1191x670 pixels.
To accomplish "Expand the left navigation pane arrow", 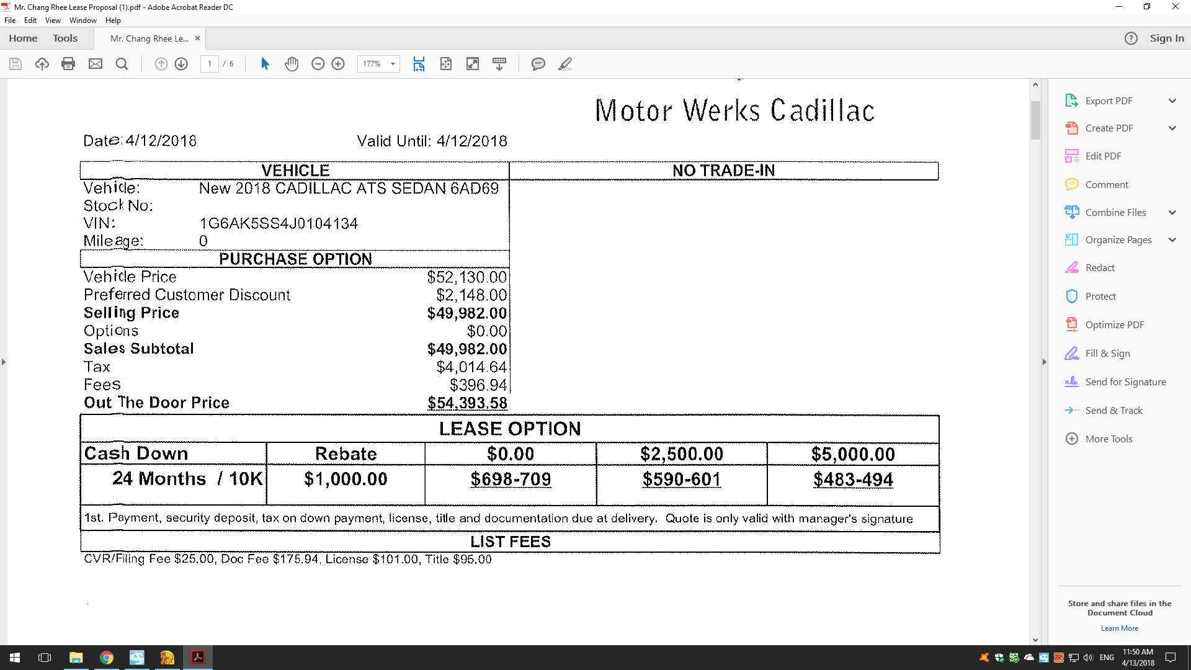I will pyautogui.click(x=4, y=362).
